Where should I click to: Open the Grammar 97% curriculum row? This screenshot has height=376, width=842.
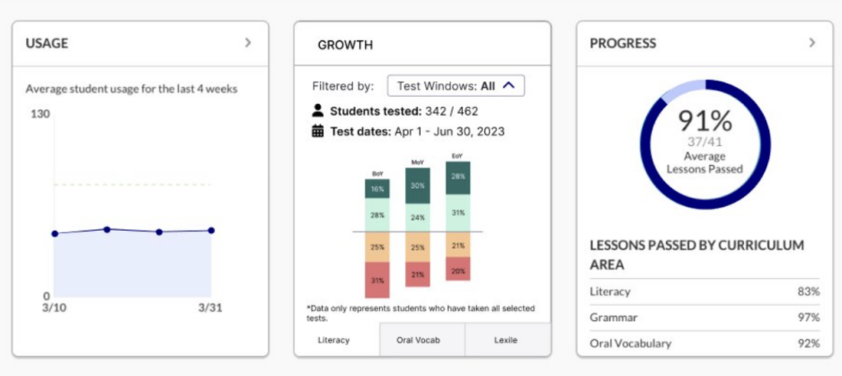coord(705,317)
